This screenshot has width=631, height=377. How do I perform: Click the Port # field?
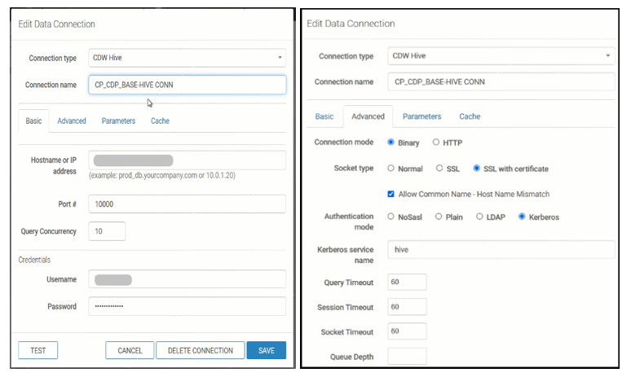[x=188, y=204]
